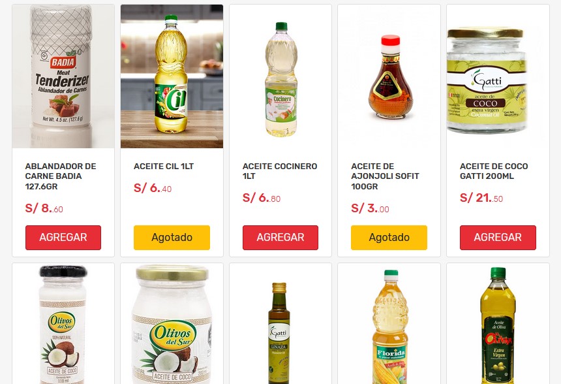The height and width of the screenshot is (384, 561).
Task: Add Aceite de Coco Gatti 200ML to cart
Action: [498, 238]
